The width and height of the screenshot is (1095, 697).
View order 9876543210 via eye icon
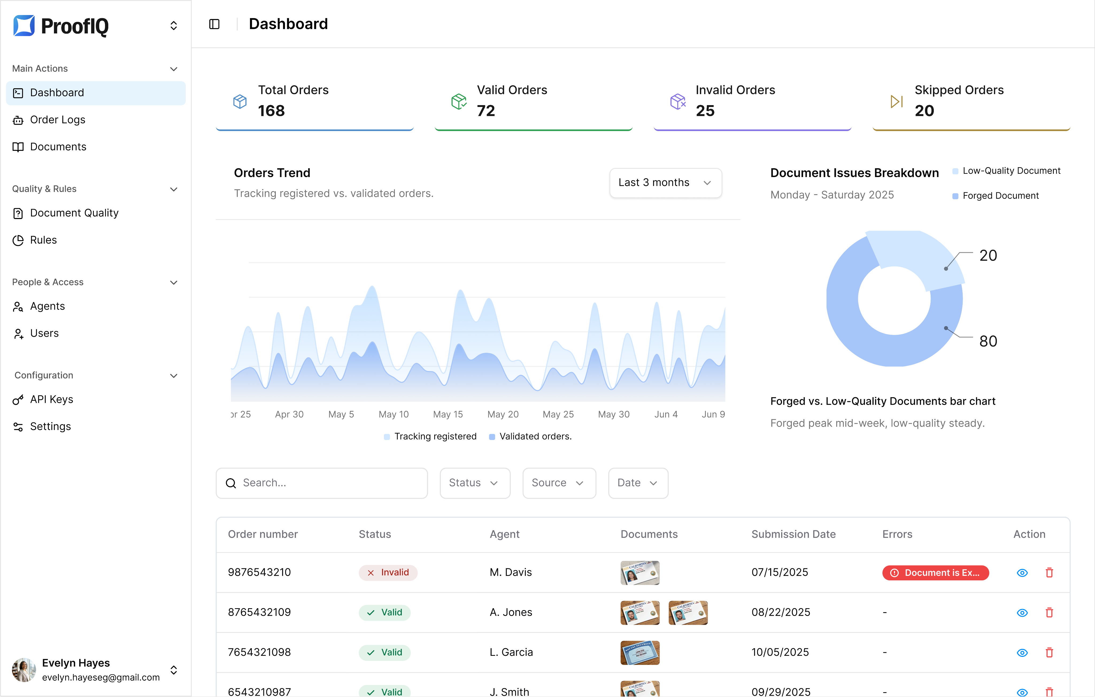coord(1022,572)
